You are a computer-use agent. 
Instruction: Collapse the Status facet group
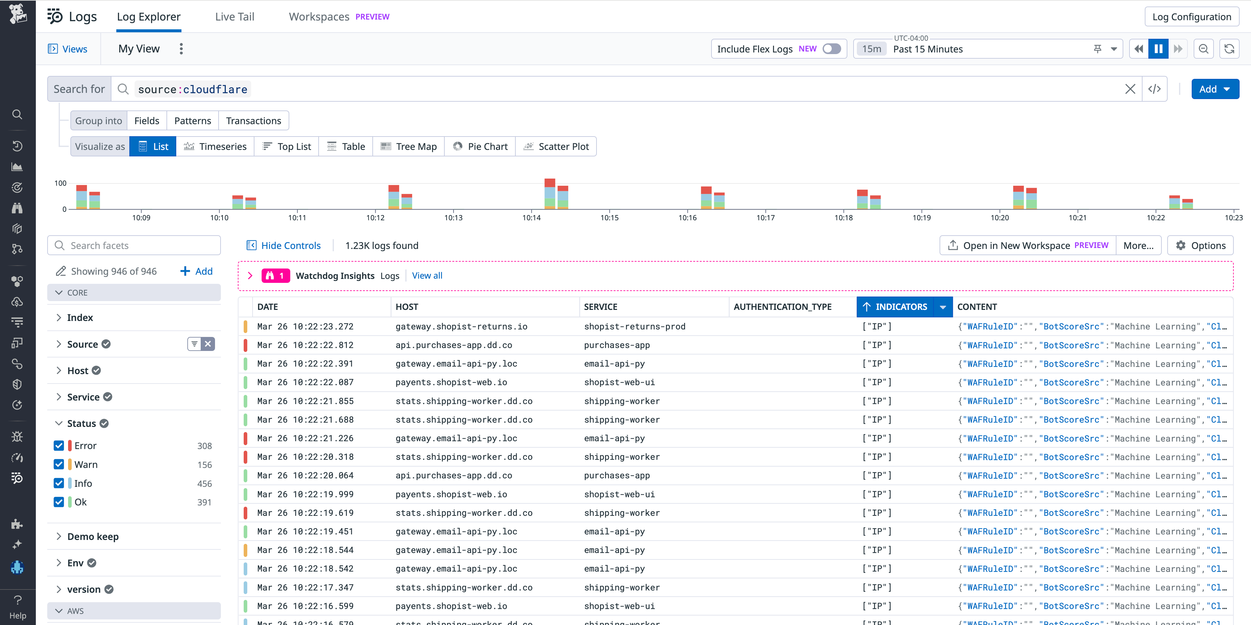pyautogui.click(x=59, y=423)
